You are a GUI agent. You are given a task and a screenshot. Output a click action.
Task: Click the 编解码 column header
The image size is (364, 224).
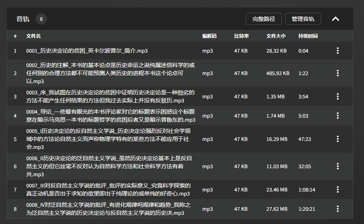point(209,36)
